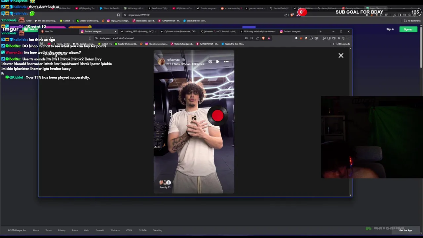This screenshot has height=238, width=423.
Task: Open a new tab with plus button
Action: tap(320, 31)
